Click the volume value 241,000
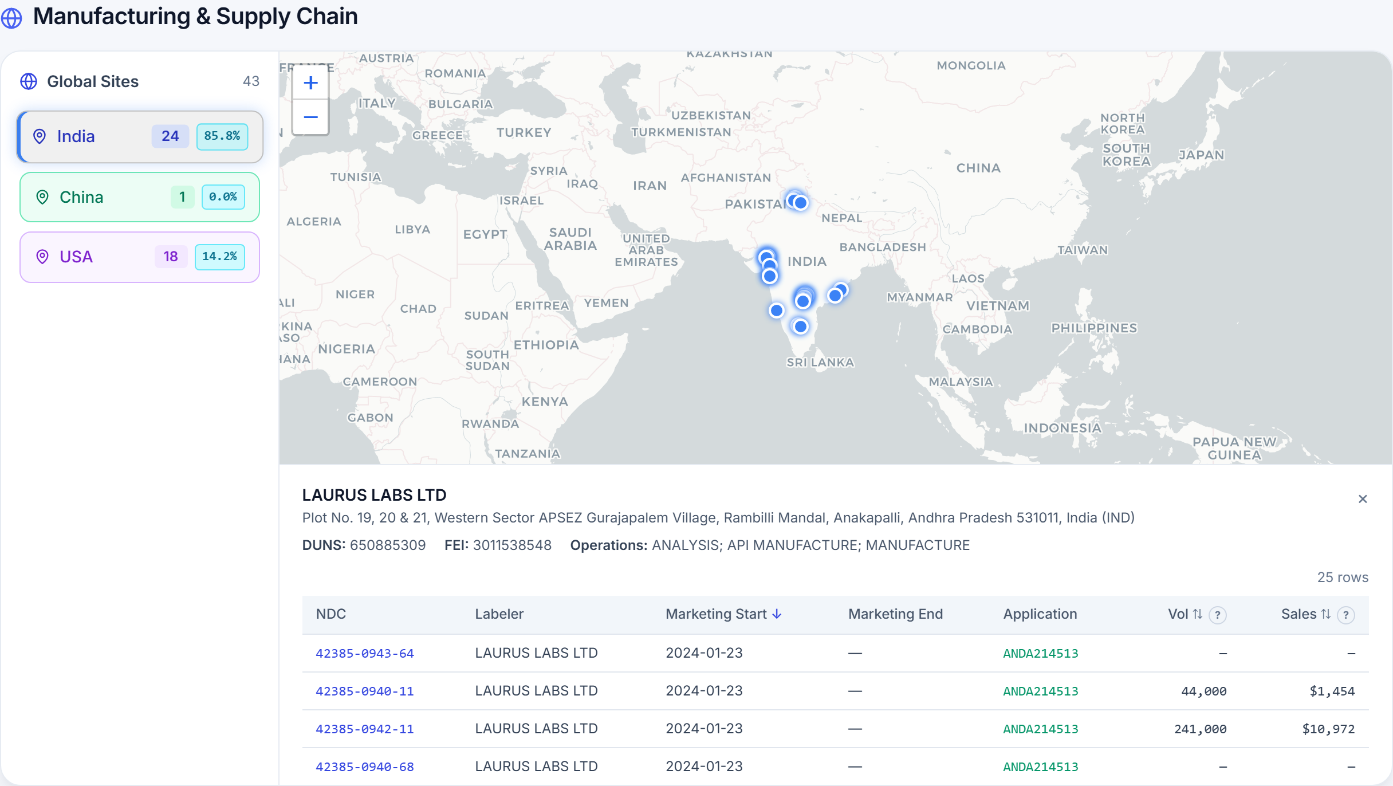1393x786 pixels. (x=1200, y=729)
